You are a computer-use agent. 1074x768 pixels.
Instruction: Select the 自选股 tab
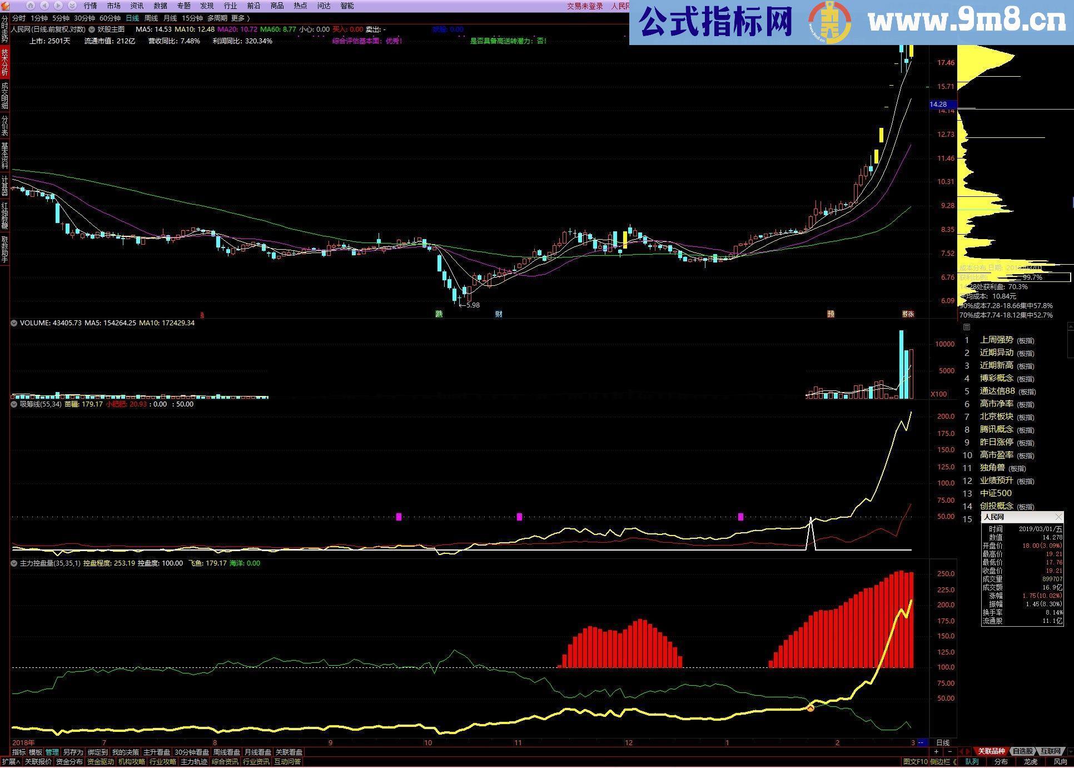tap(1022, 752)
